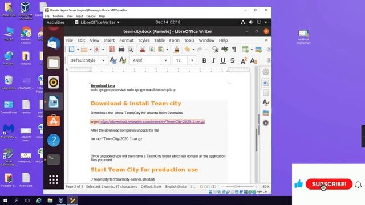This screenshot has width=365, height=205.
Task: Run the spelling check abc icon
Action: click(x=225, y=50)
